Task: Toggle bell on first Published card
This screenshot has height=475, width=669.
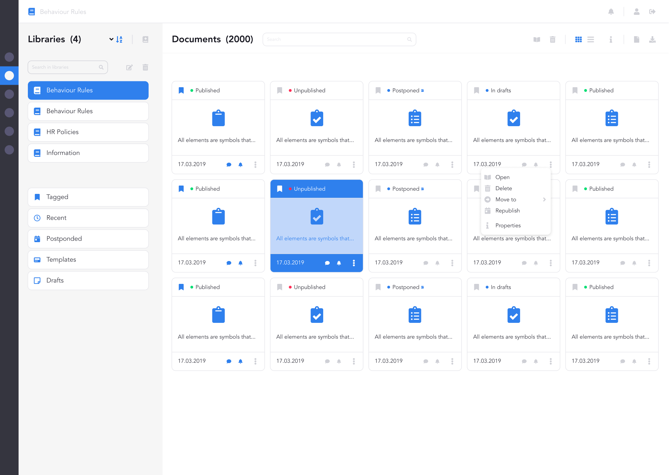Action: click(x=241, y=165)
